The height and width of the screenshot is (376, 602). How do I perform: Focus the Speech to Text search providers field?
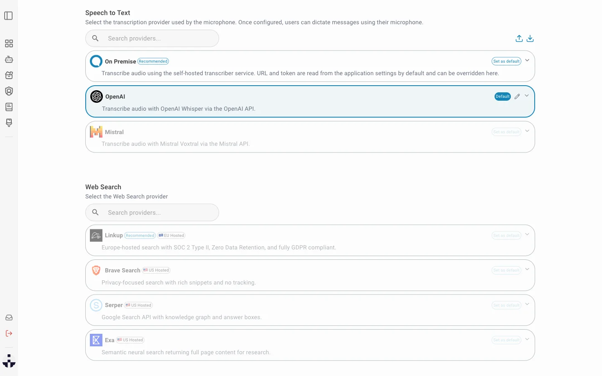(x=152, y=38)
